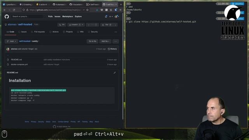Star the self-hosted repository

coord(107,25)
